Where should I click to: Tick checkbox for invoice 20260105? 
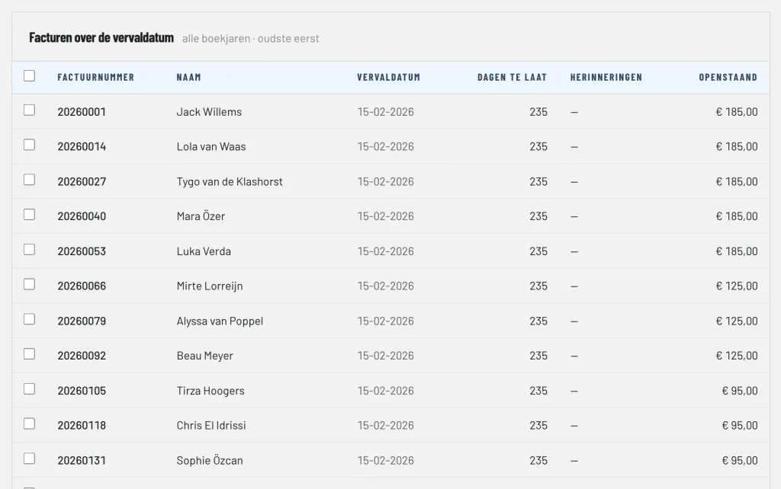tap(30, 388)
